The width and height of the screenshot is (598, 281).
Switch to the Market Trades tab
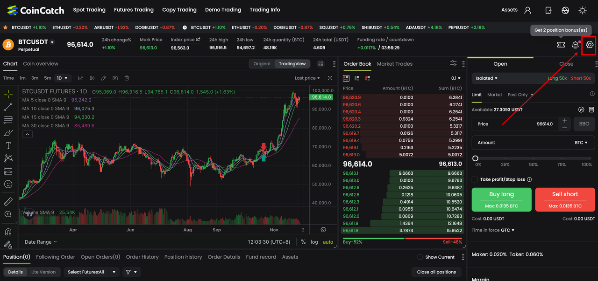(x=394, y=64)
